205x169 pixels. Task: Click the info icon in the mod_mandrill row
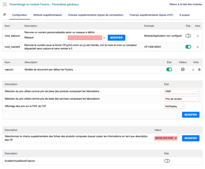197,47
